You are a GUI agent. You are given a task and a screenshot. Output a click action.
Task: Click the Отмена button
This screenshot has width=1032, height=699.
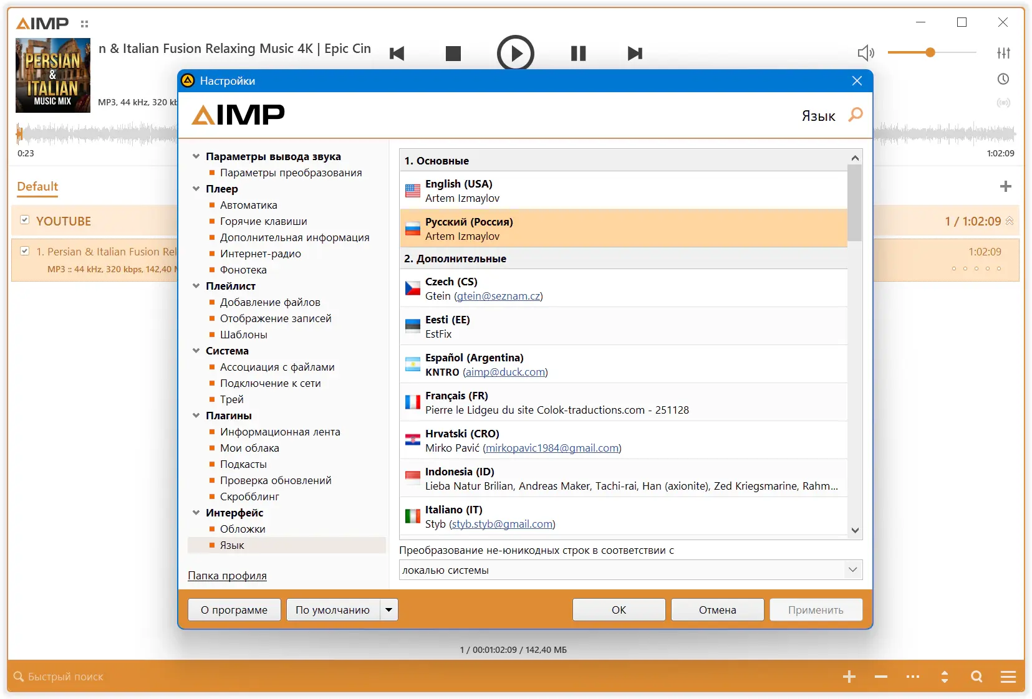tap(718, 610)
